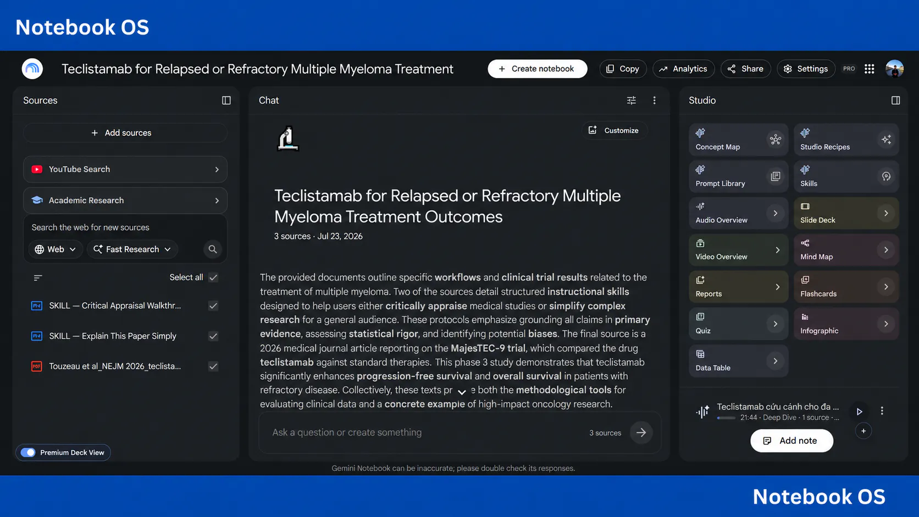Open the Chat more options menu
The image size is (919, 517).
654,101
